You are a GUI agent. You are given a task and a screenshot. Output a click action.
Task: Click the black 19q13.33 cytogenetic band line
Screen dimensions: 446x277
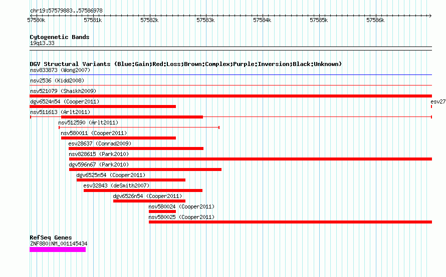[231, 48]
